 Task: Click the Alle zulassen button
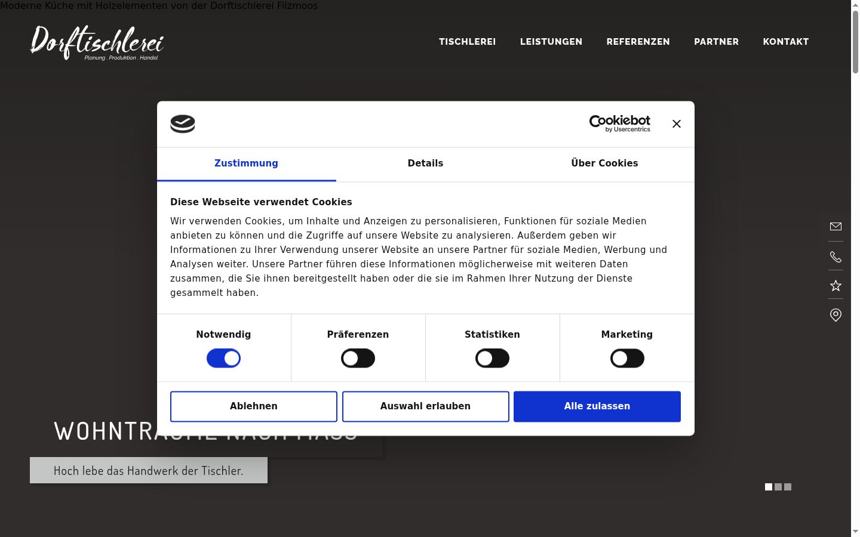(597, 406)
